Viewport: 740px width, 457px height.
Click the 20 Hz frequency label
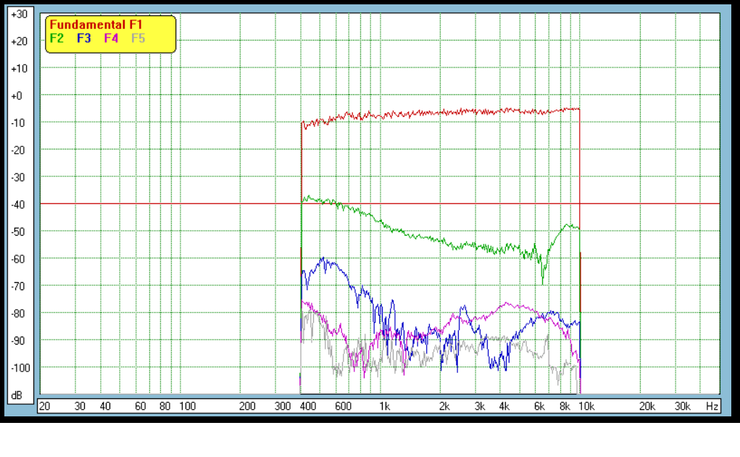coord(44,406)
